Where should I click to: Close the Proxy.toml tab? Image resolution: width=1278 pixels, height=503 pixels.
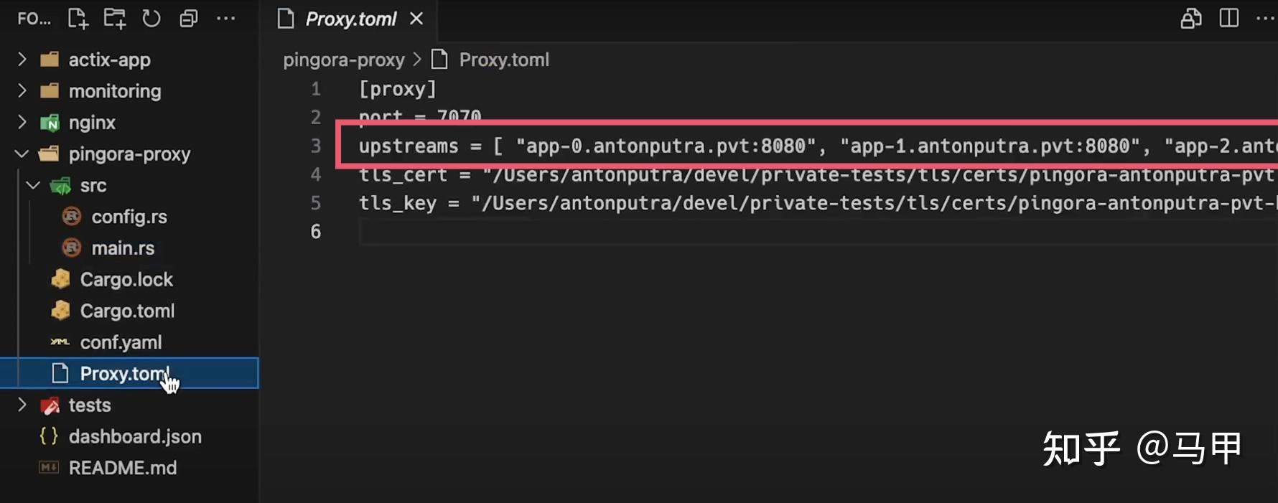click(x=417, y=19)
